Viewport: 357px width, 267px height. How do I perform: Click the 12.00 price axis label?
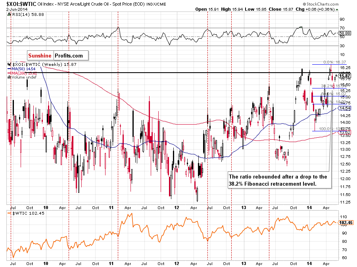click(345, 179)
